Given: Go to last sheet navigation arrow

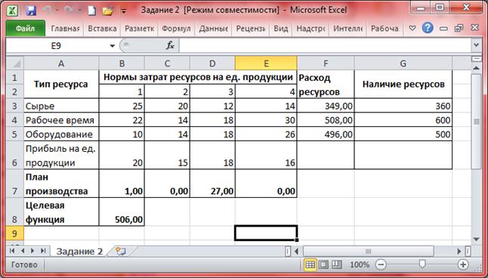Looking at the screenshot, I should 43,251.
